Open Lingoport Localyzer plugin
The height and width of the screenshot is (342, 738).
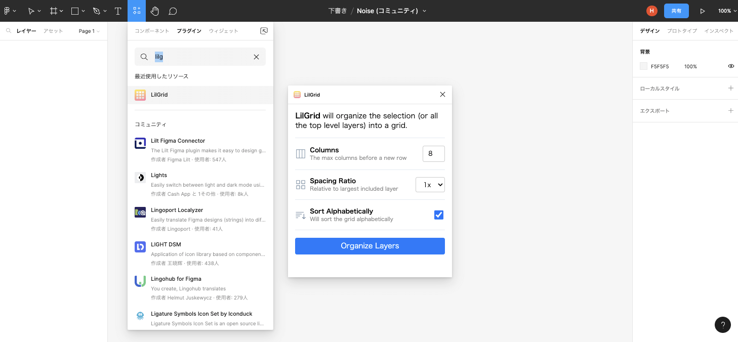pos(200,219)
